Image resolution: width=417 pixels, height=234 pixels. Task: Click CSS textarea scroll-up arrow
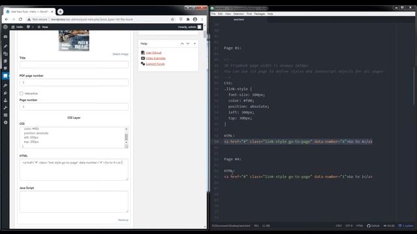pos(126,129)
